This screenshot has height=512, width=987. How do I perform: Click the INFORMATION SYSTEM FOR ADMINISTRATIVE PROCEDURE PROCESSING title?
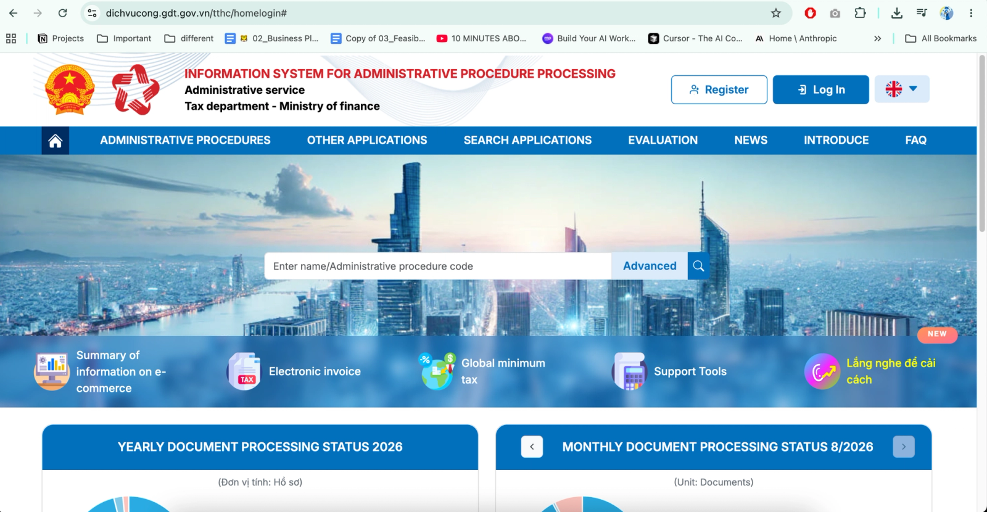(400, 73)
